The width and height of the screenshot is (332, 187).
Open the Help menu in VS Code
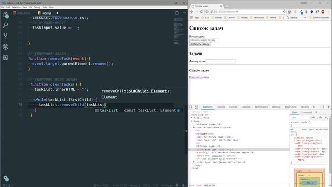[x=51, y=7]
